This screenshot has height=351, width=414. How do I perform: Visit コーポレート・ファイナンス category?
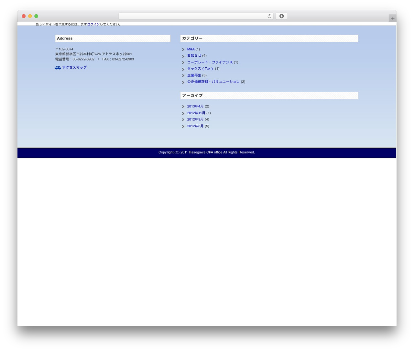210,62
